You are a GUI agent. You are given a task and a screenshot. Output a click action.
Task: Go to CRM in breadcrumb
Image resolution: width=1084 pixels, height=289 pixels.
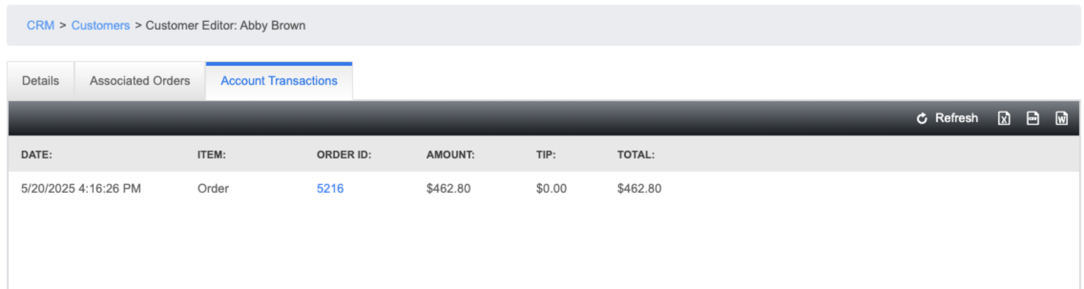pos(40,25)
